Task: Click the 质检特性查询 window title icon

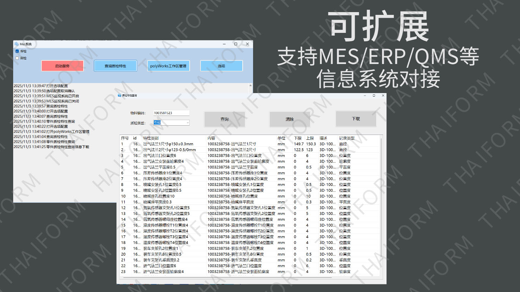Action: click(x=120, y=95)
